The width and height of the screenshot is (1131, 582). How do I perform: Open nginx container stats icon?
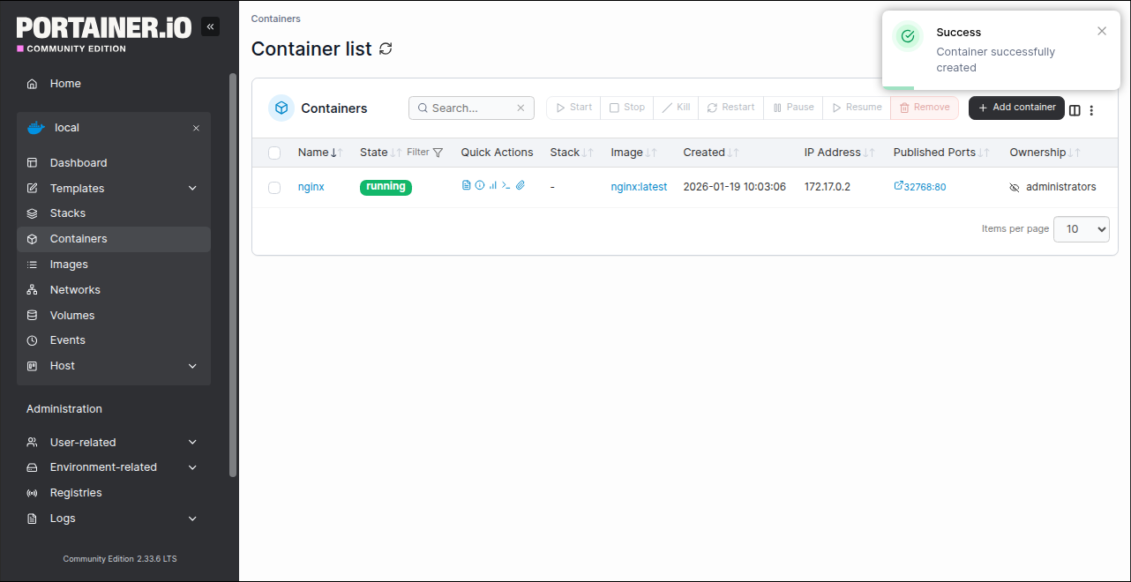[493, 185]
